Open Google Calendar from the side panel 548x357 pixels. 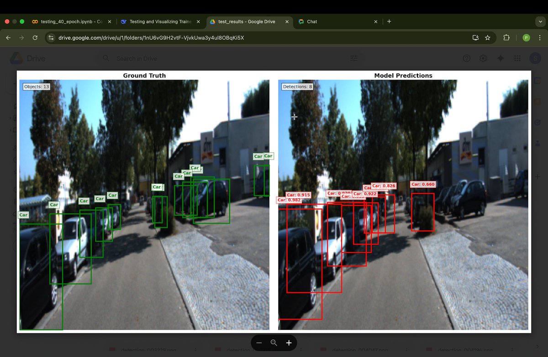coord(537,80)
